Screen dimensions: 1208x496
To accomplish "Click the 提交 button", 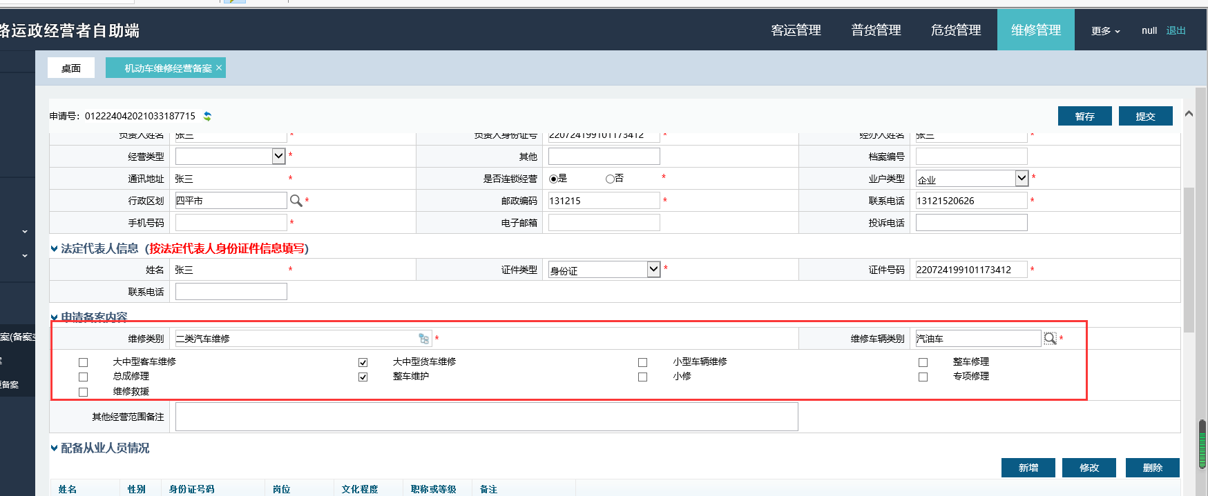I will [1145, 117].
